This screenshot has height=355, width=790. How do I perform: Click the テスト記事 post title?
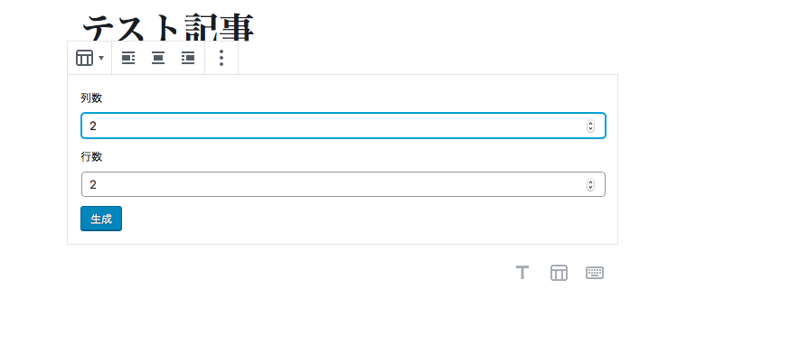point(168,27)
